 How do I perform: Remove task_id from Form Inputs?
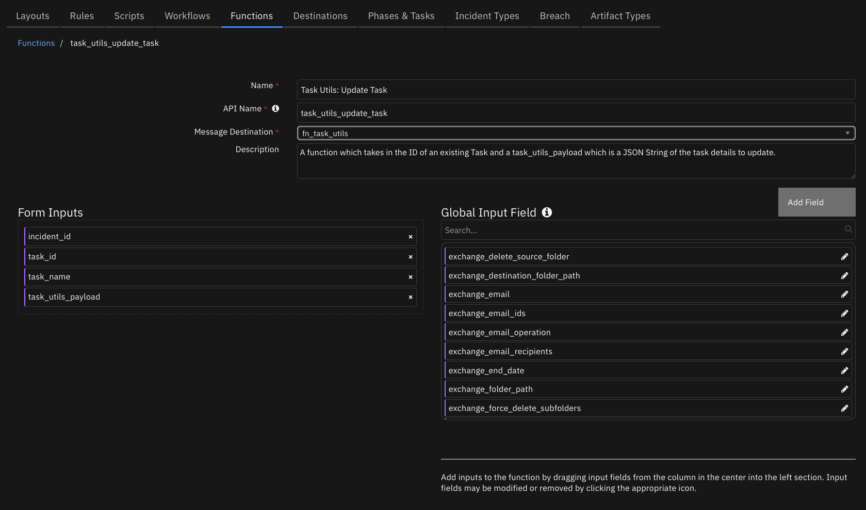click(411, 257)
